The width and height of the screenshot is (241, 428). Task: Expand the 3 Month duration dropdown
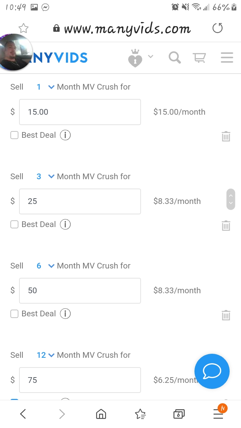[45, 176]
